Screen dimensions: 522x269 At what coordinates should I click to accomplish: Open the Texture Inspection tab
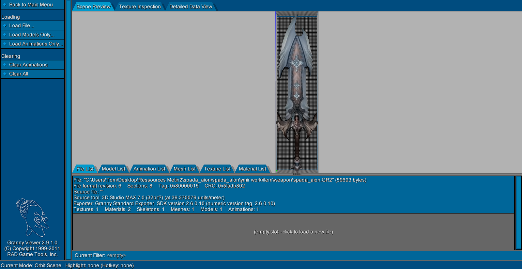pos(140,7)
